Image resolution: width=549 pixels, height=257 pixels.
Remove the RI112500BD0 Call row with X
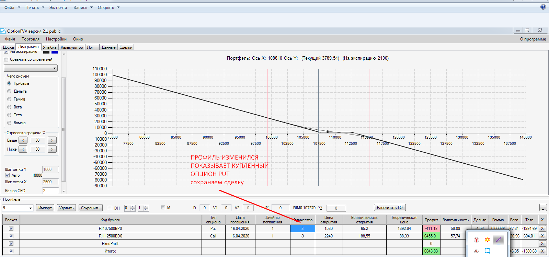coord(542,236)
